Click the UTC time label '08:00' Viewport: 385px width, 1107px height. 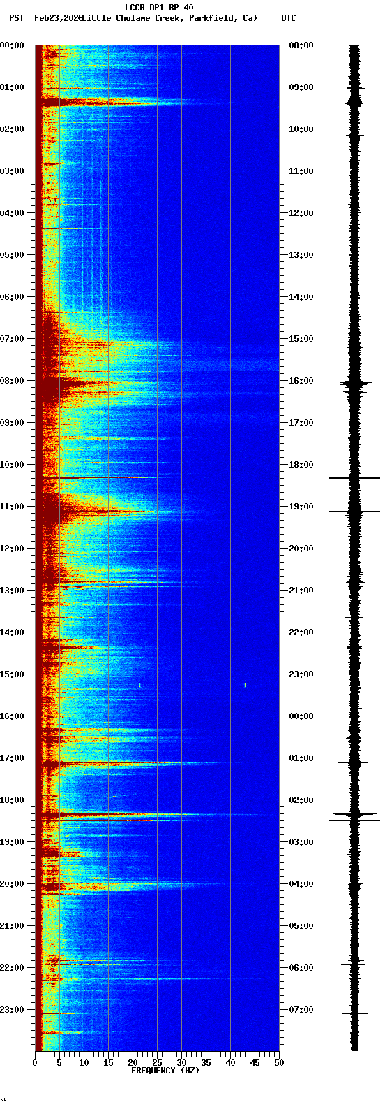tap(301, 45)
